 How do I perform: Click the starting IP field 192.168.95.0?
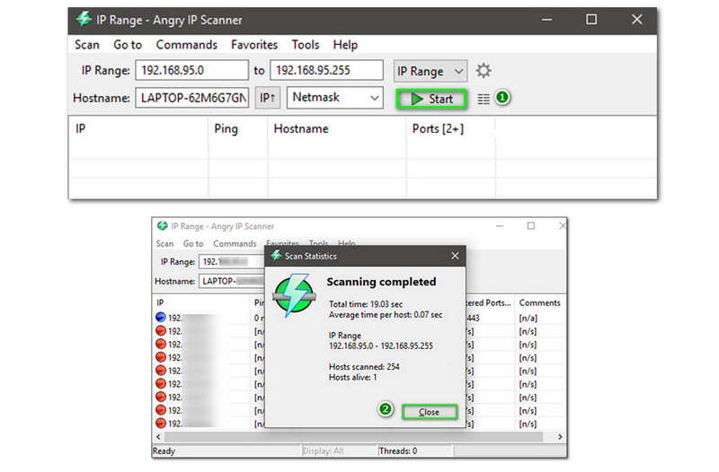(192, 71)
